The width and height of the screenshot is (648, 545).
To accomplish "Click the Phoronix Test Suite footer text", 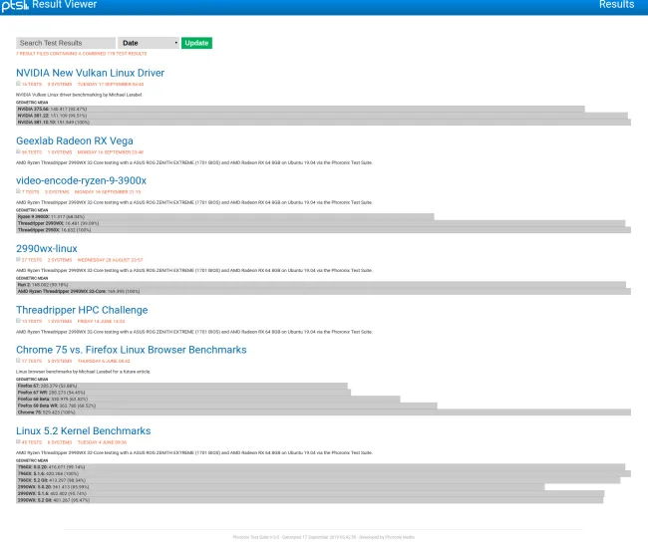I will [x=324, y=537].
